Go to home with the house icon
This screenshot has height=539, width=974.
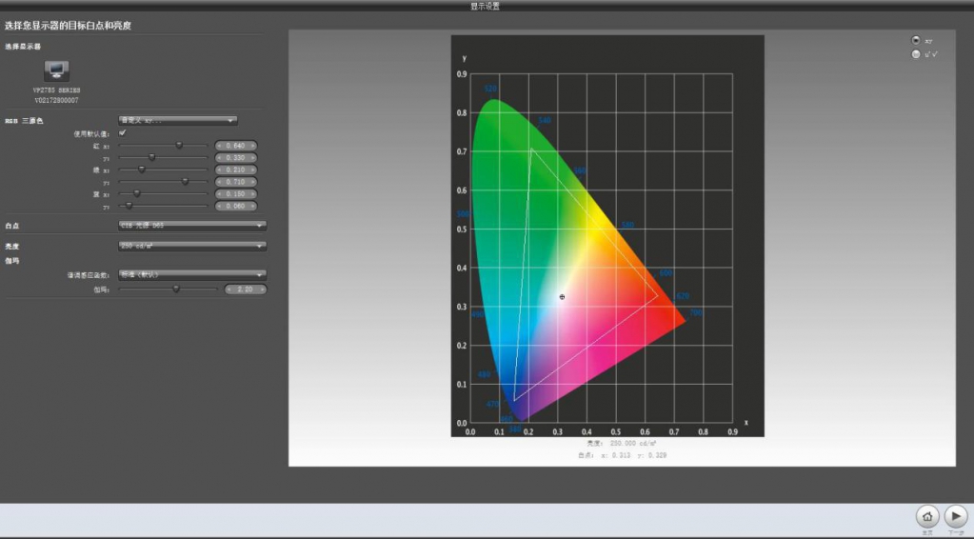pos(926,516)
